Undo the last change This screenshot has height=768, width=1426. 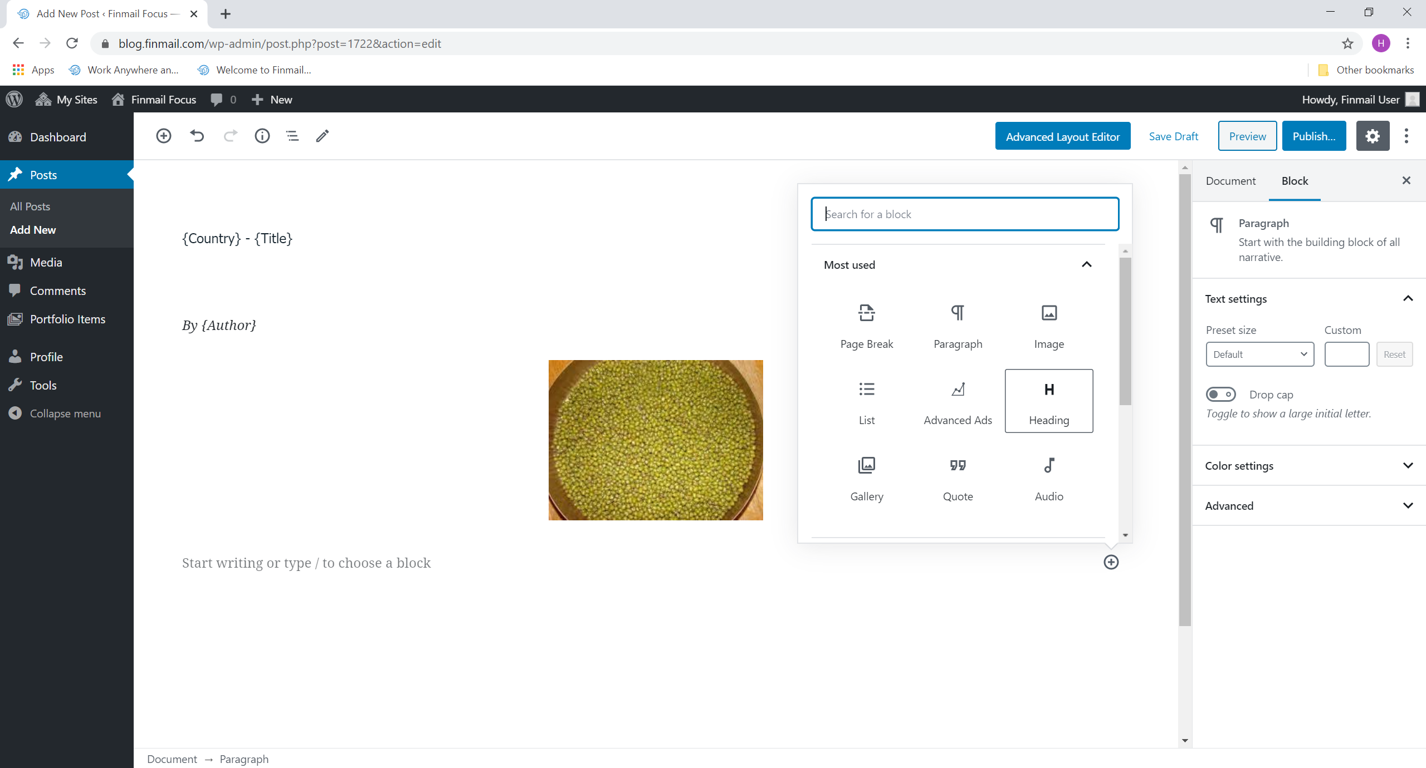point(197,136)
